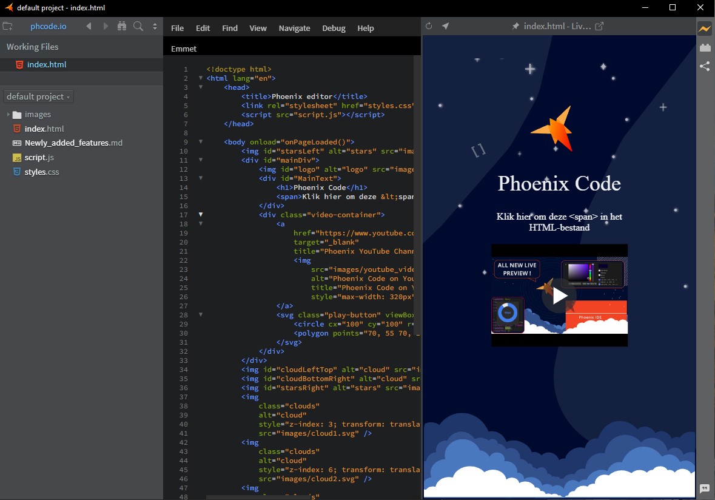
Task: Click the markdown icon of Newly_added_features.md
Action: pos(17,143)
